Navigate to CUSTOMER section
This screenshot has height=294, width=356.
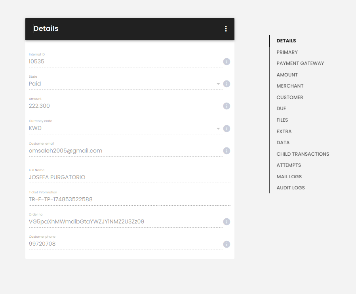(290, 97)
